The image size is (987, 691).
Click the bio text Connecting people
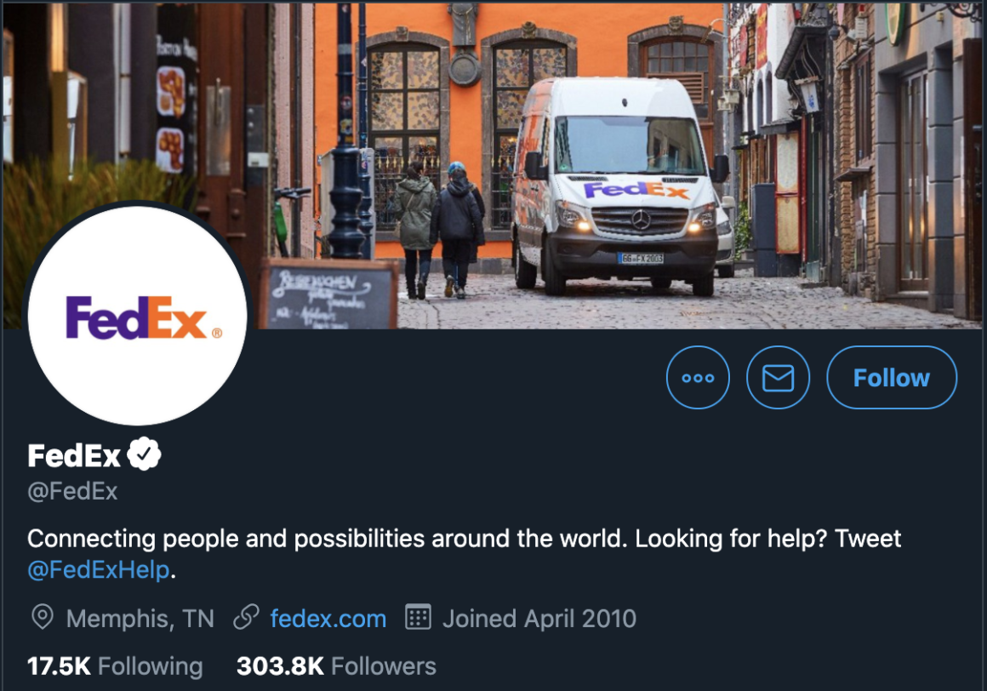coord(464,539)
